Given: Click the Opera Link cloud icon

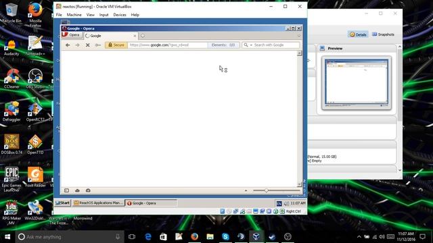Looking at the screenshot, I should 77,190.
